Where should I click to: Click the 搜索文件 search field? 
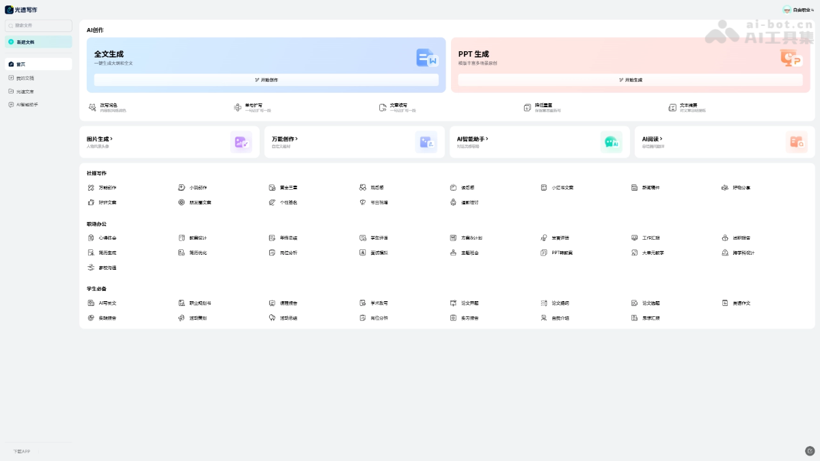[38, 25]
